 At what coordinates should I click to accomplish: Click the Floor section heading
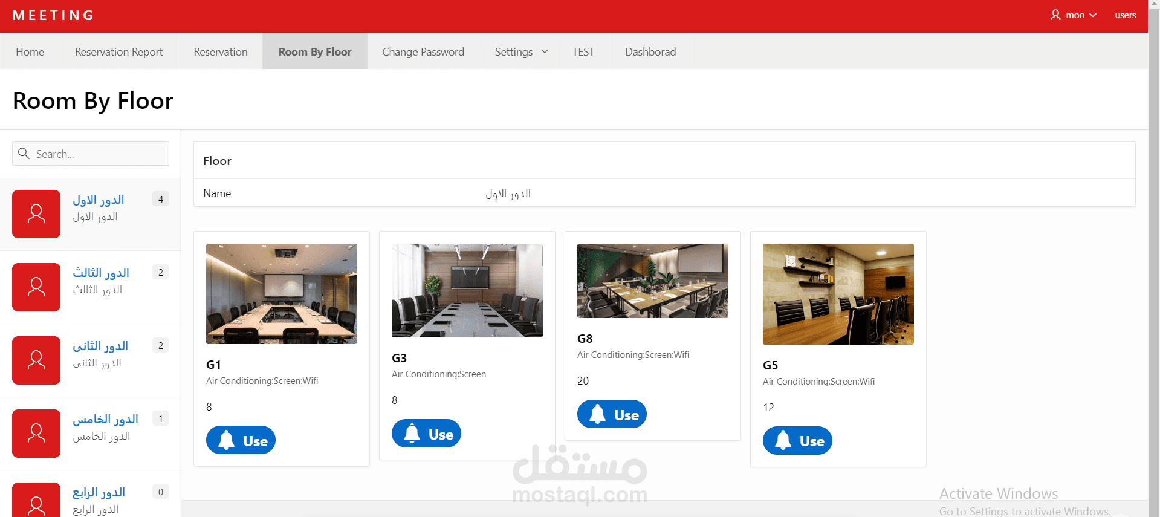[217, 161]
